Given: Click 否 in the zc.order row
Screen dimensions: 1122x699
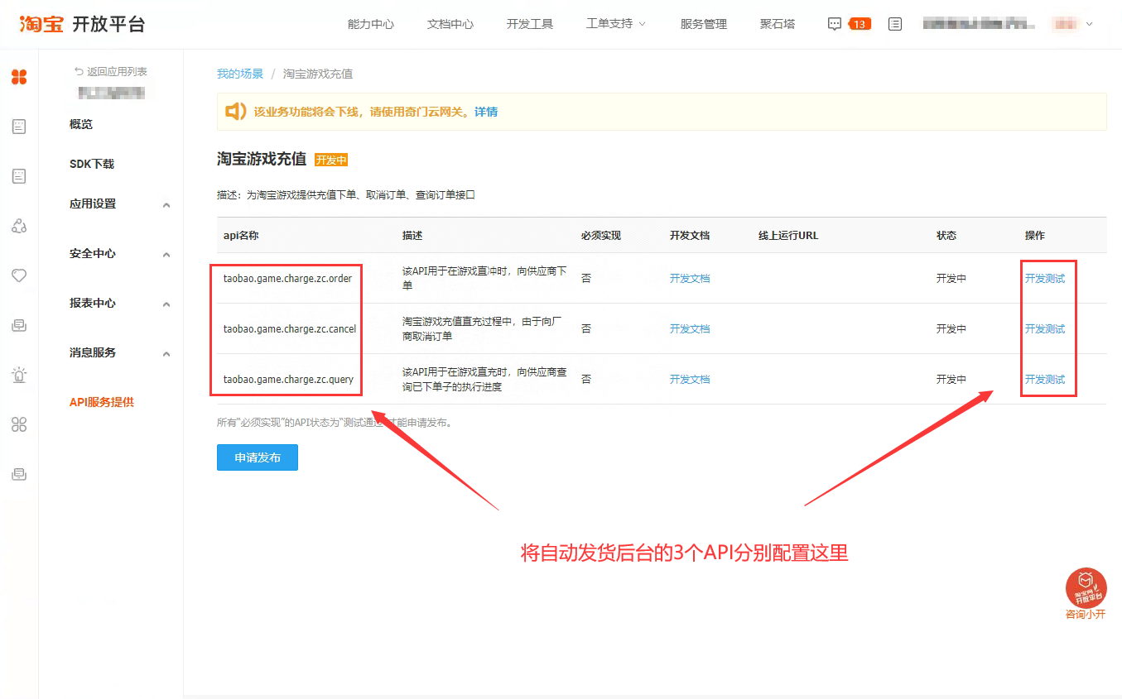Looking at the screenshot, I should point(586,279).
